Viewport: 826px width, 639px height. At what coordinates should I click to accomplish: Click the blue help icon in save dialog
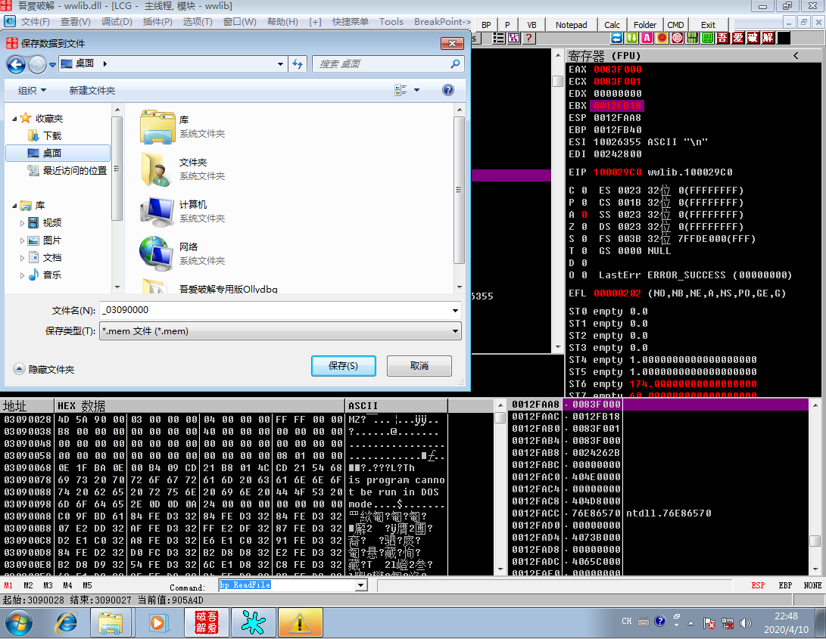point(447,90)
